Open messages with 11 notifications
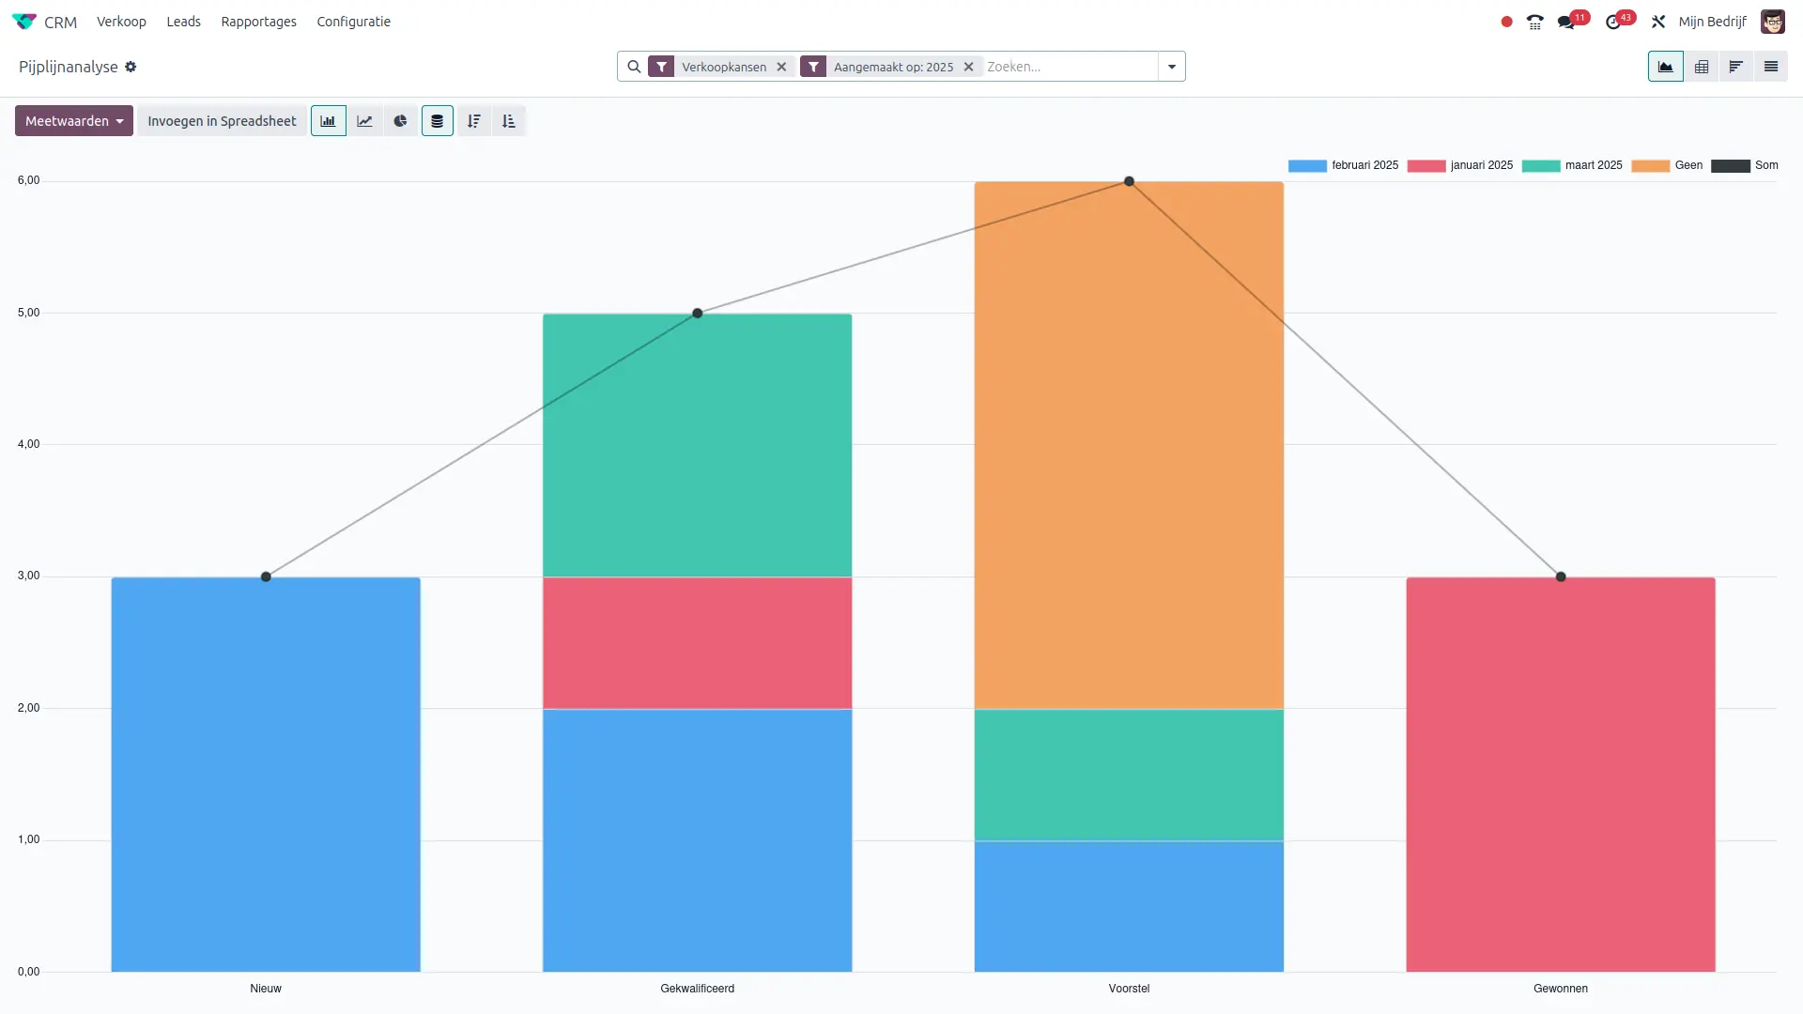The width and height of the screenshot is (1803, 1014). (x=1572, y=21)
